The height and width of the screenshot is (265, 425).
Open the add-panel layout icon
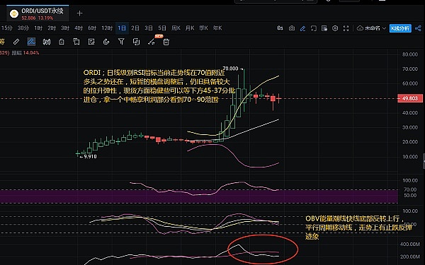click(314, 28)
